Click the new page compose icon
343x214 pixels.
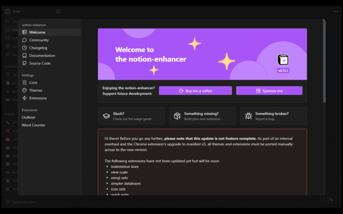coord(58,11)
